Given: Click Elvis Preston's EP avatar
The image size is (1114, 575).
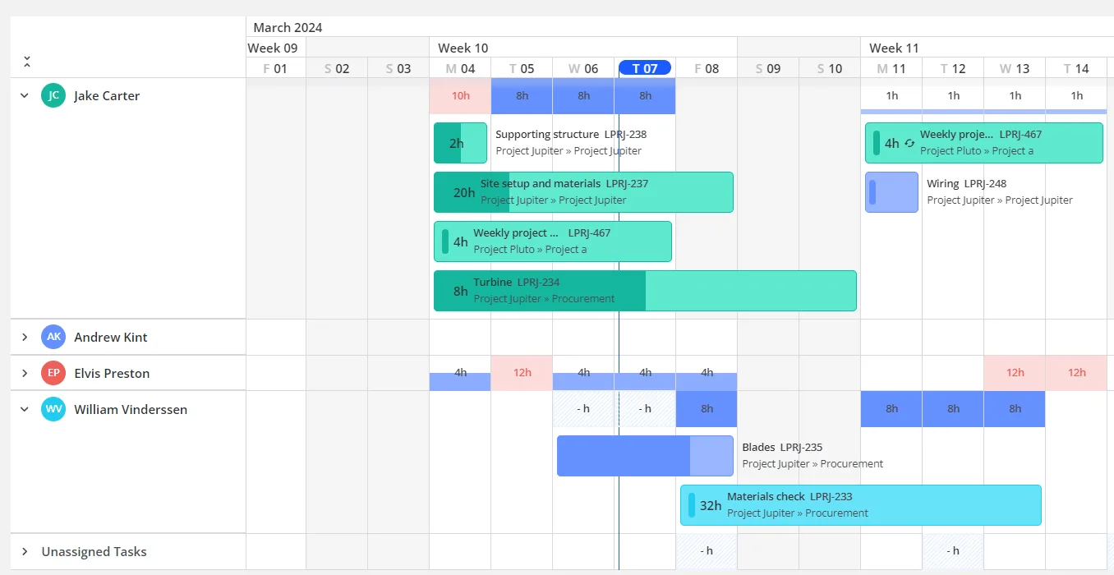Looking at the screenshot, I should [x=53, y=373].
